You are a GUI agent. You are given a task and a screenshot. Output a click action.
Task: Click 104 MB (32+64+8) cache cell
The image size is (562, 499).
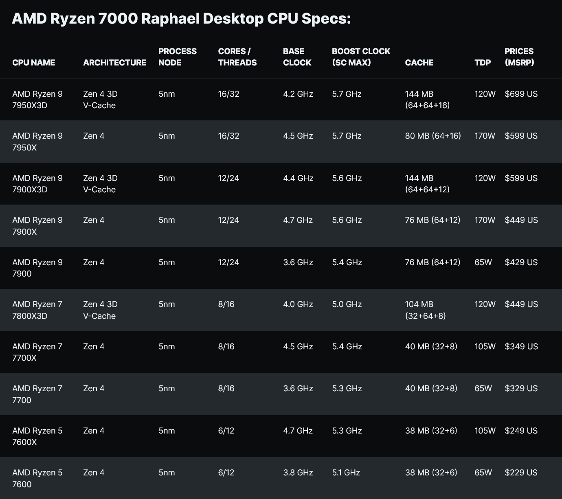(425, 310)
